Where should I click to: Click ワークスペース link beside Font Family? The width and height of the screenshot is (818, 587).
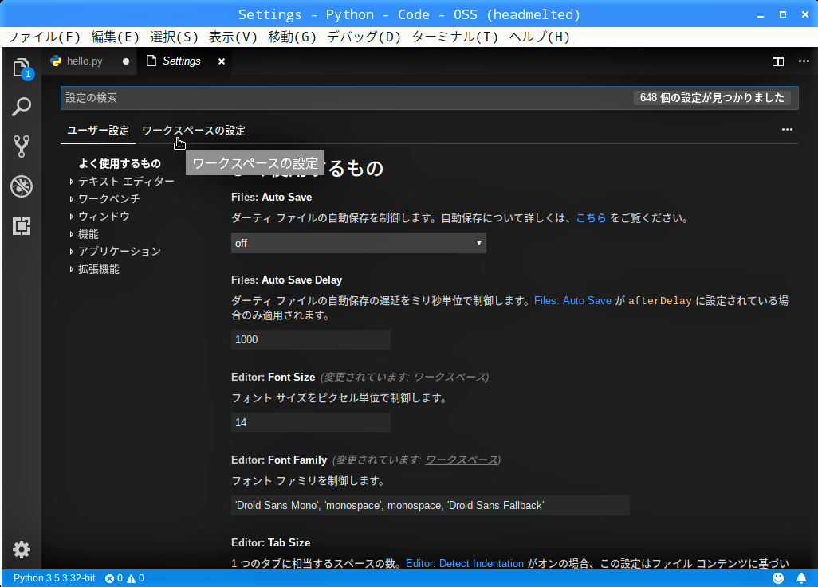pos(462,460)
